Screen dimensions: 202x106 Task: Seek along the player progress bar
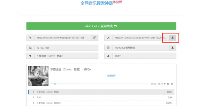coord(100,84)
